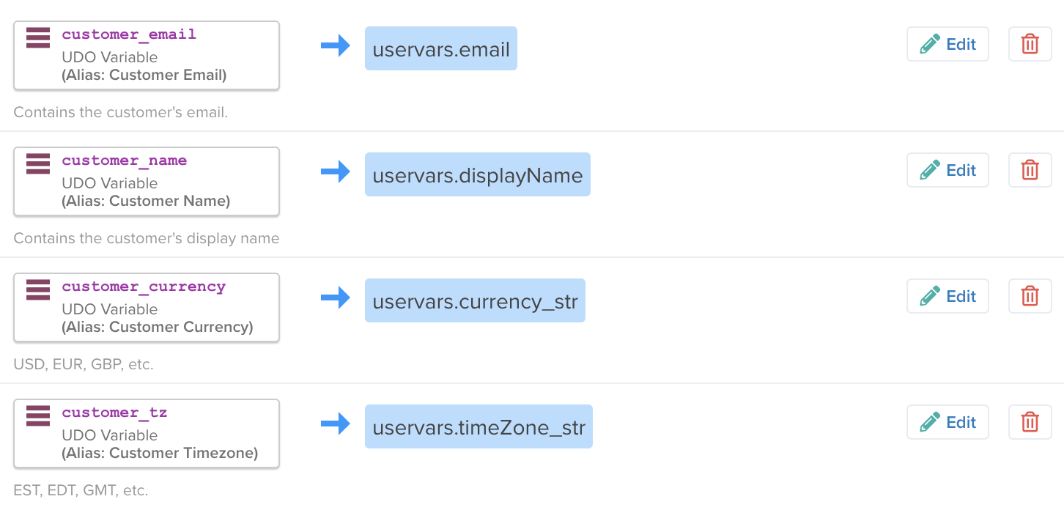The height and width of the screenshot is (510, 1064).
Task: Click description 'USD, EUR, GBP, etc.'
Action: pyautogui.click(x=84, y=364)
